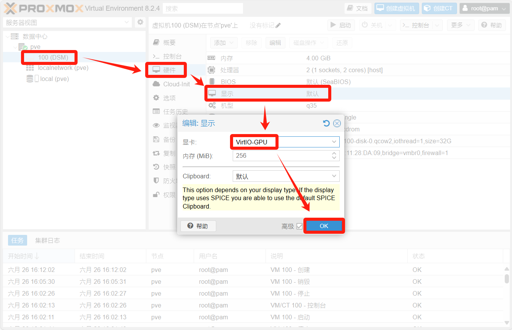
Task: Click the 创建虚拟机 button
Action: point(397,8)
